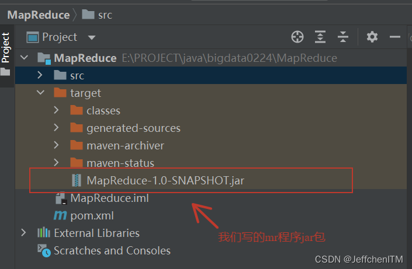Collapse the target folder
This screenshot has width=412, height=269.
click(x=40, y=92)
